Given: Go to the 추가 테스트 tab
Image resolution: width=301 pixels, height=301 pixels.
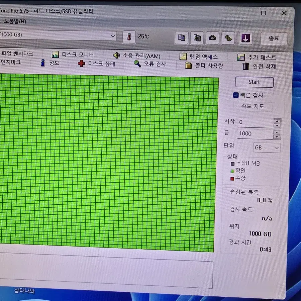Looking at the screenshot, I should coord(257,58).
